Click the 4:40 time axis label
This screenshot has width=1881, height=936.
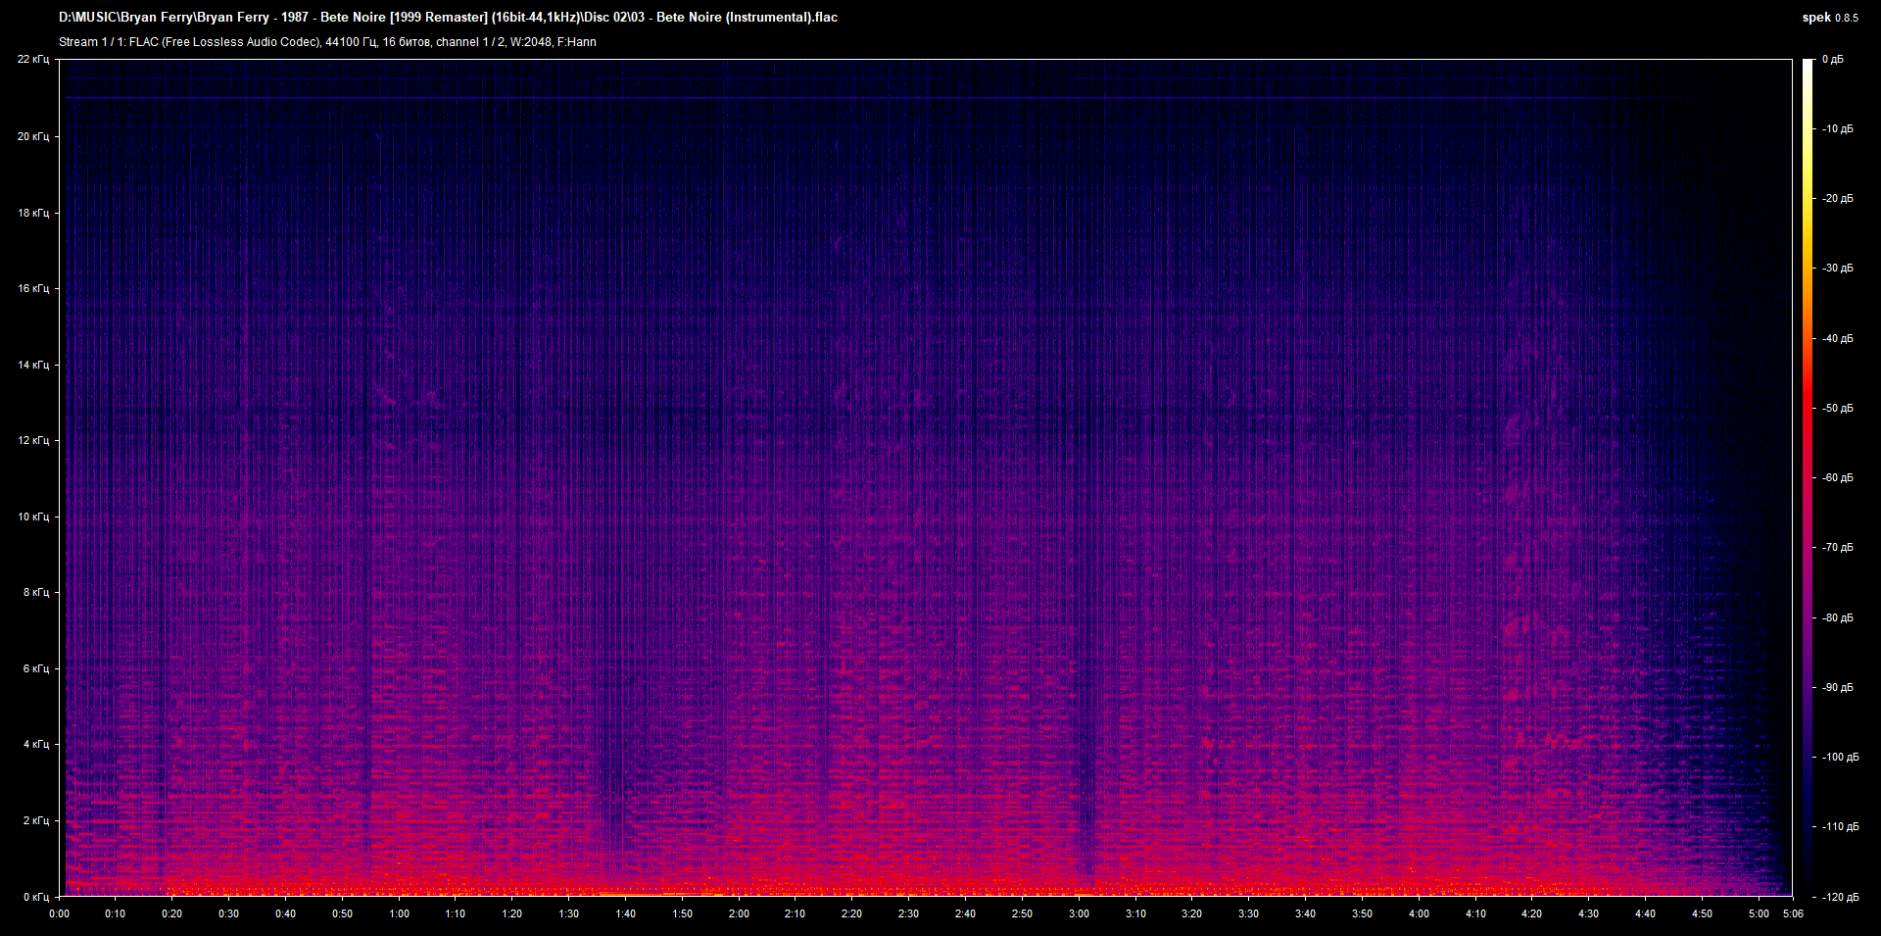[x=1645, y=913]
